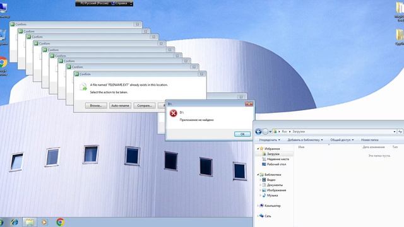Collapse the Библиотеки group
Screen dimensions: 404x227
pos(258,175)
